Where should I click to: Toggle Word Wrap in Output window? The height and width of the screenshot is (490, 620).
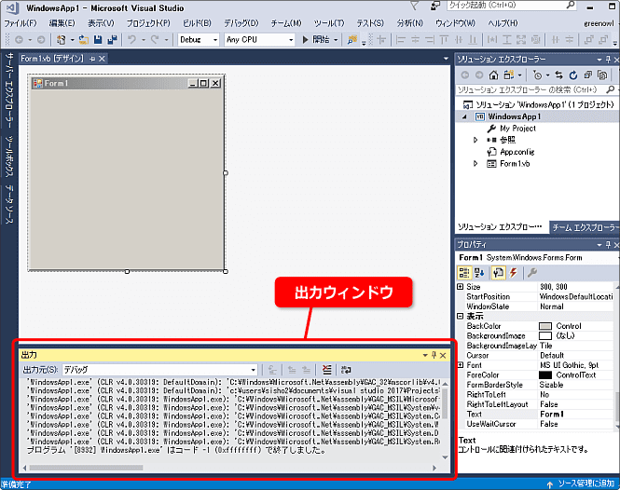coord(346,370)
